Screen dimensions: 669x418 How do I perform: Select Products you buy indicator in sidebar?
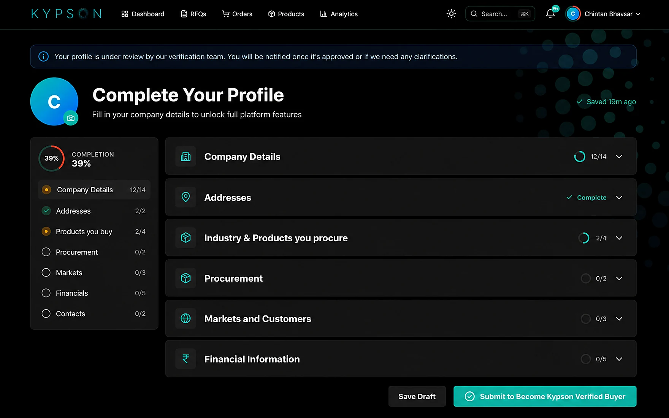click(46, 231)
